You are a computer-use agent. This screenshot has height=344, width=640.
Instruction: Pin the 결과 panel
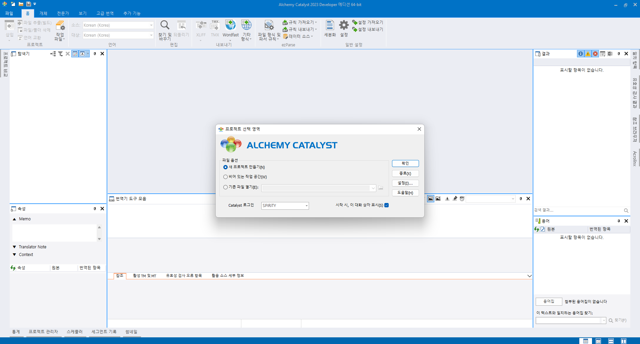[x=619, y=54]
